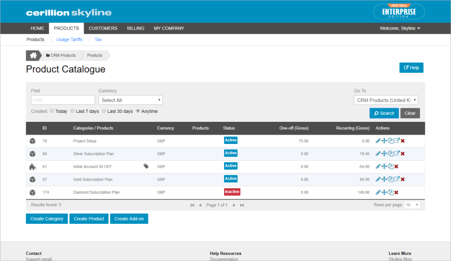The image size is (451, 261).
Task: Go to the last page of results
Action: pyautogui.click(x=242, y=205)
